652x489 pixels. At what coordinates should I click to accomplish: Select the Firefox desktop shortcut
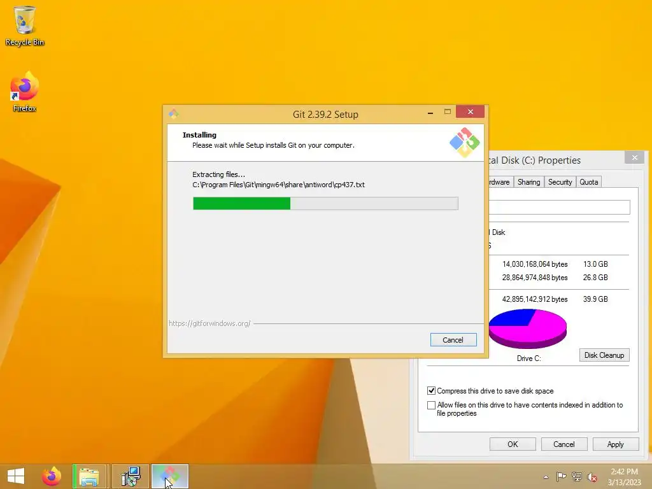click(25, 92)
